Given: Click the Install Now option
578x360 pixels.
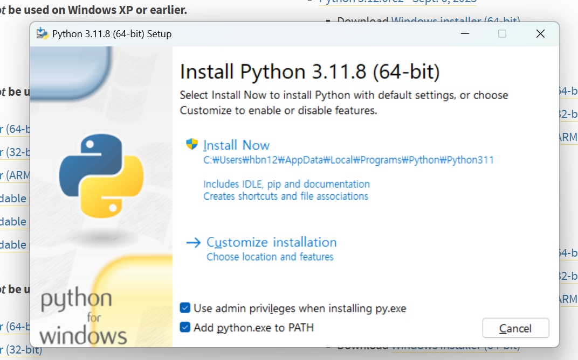Looking at the screenshot, I should (x=236, y=145).
